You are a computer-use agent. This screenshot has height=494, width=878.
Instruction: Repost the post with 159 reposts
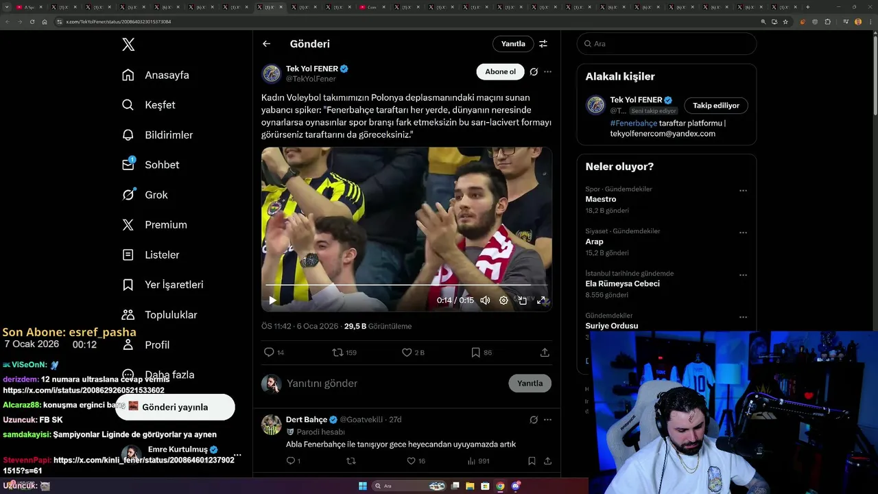tap(337, 352)
